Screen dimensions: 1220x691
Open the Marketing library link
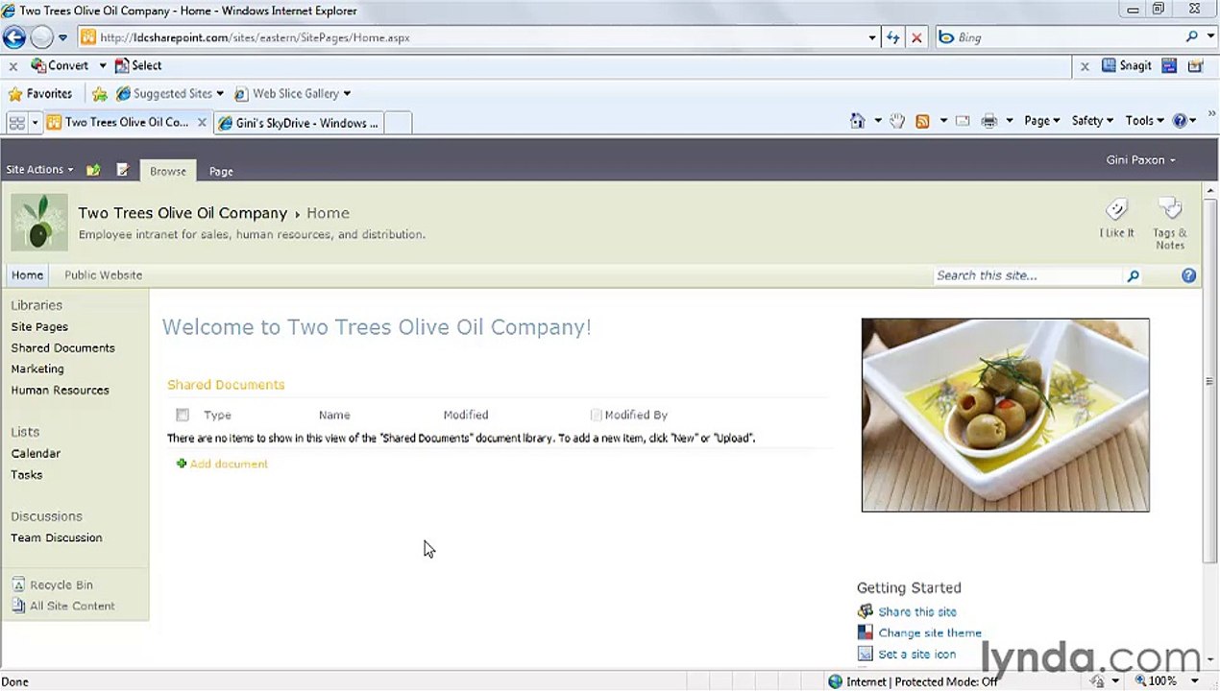coord(37,369)
